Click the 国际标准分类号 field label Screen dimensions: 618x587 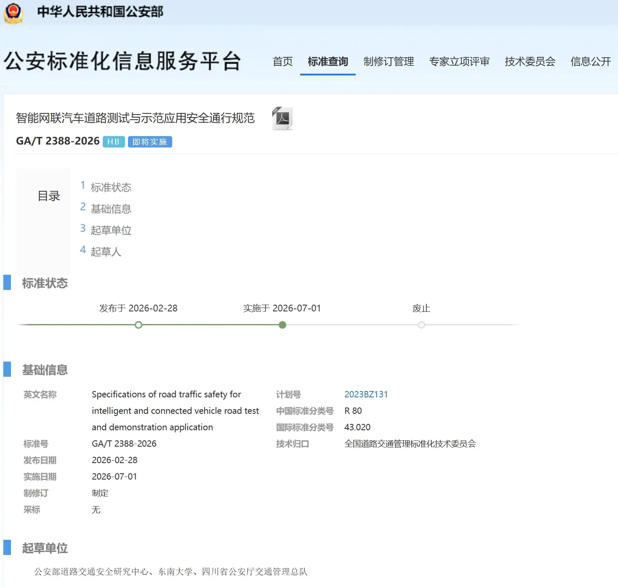[305, 427]
